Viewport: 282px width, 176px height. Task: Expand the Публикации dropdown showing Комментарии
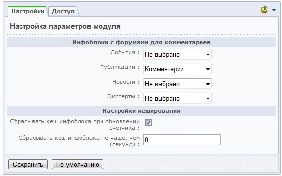click(x=178, y=69)
